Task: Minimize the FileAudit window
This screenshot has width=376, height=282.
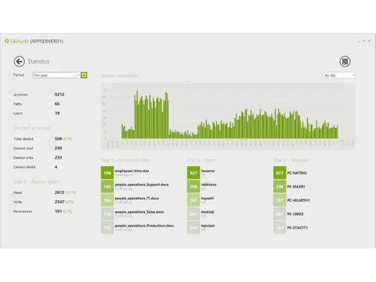Action: point(359,41)
